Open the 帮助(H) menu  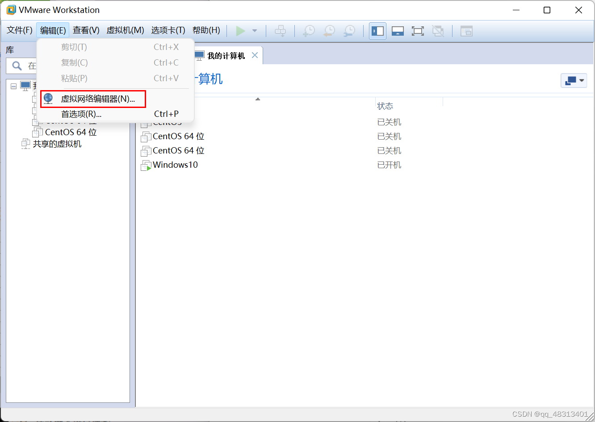coord(206,30)
